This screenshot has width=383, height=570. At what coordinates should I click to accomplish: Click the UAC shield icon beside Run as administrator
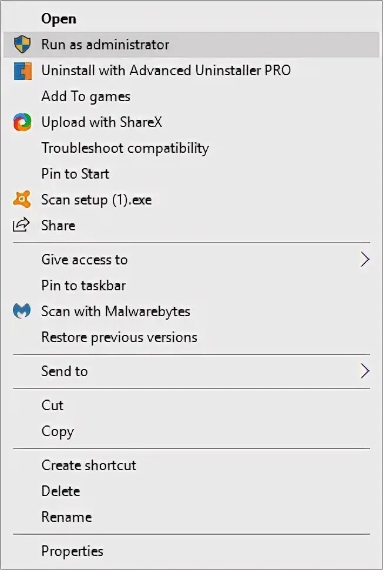[22, 44]
